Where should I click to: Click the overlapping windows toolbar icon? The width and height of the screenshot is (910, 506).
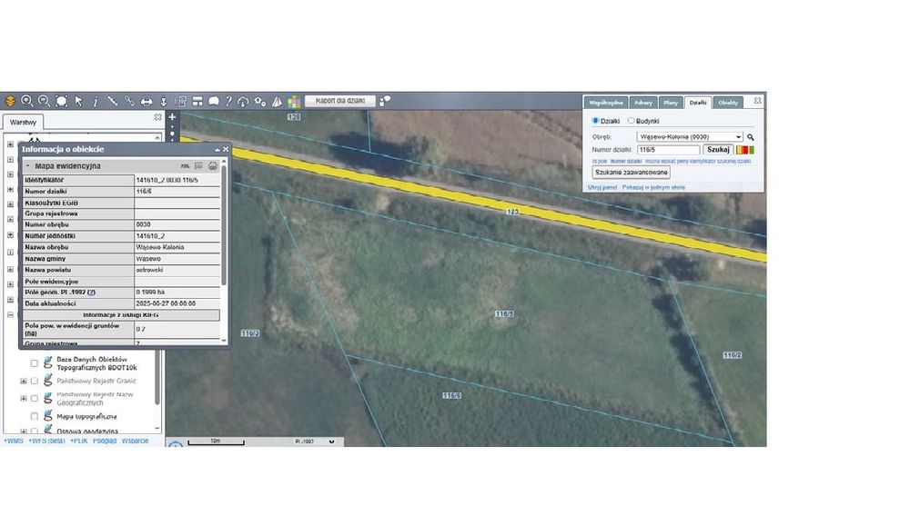[x=180, y=101]
